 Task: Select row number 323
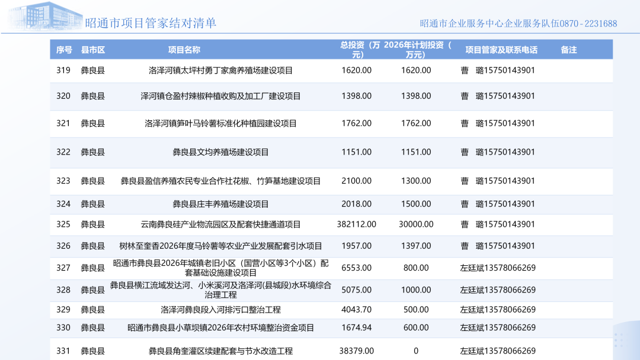pos(63,181)
